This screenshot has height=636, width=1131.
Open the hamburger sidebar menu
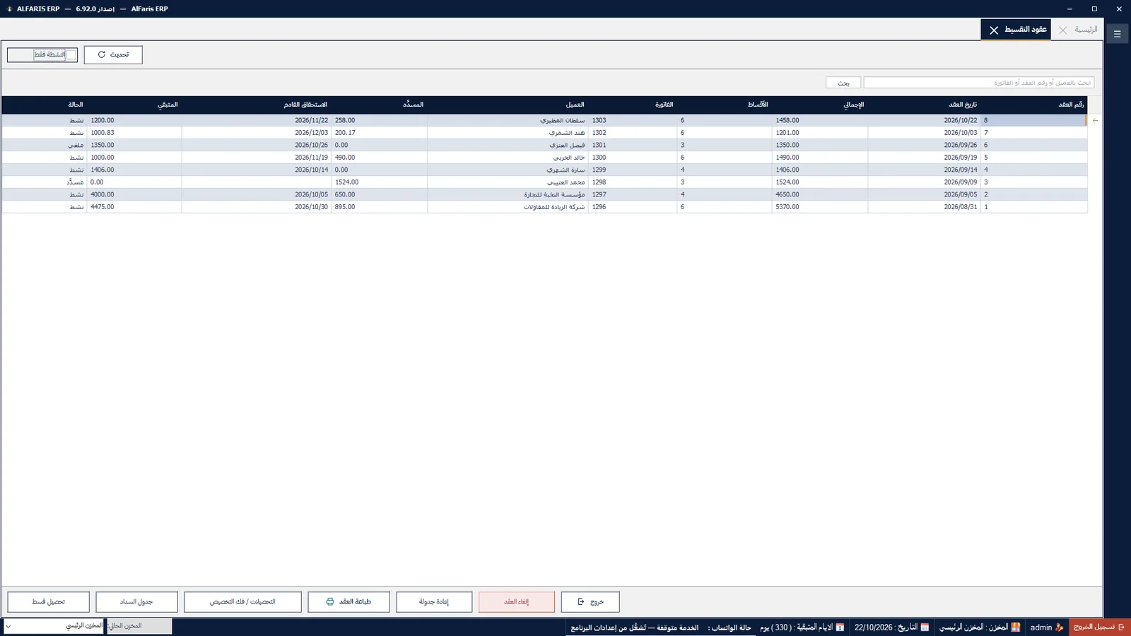(x=1117, y=34)
